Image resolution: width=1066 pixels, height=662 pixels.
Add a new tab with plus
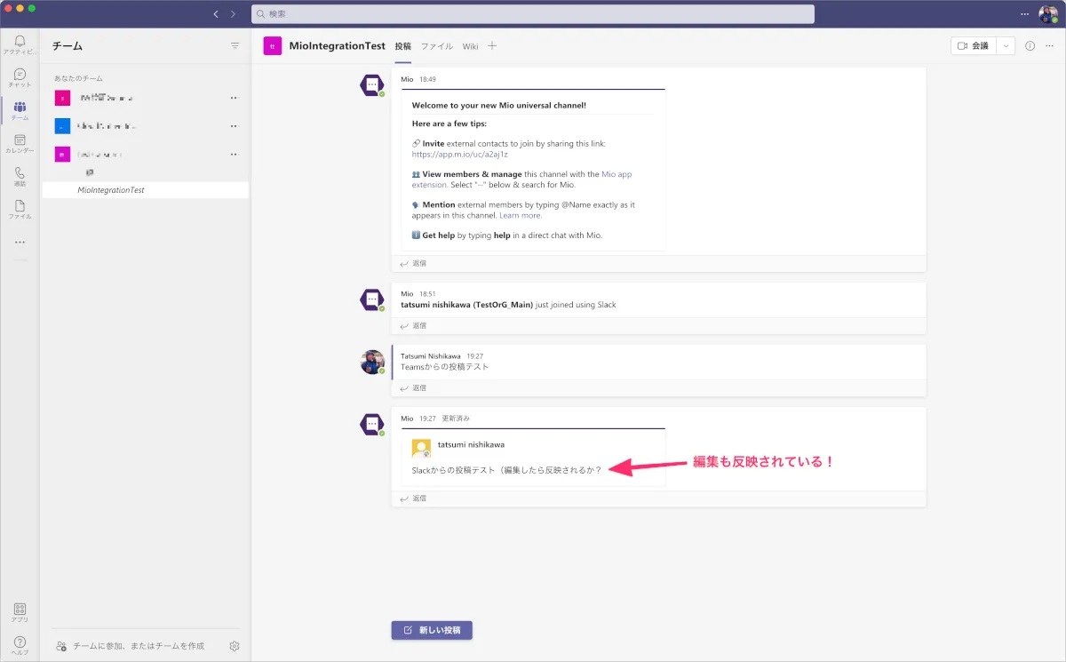[x=492, y=46]
